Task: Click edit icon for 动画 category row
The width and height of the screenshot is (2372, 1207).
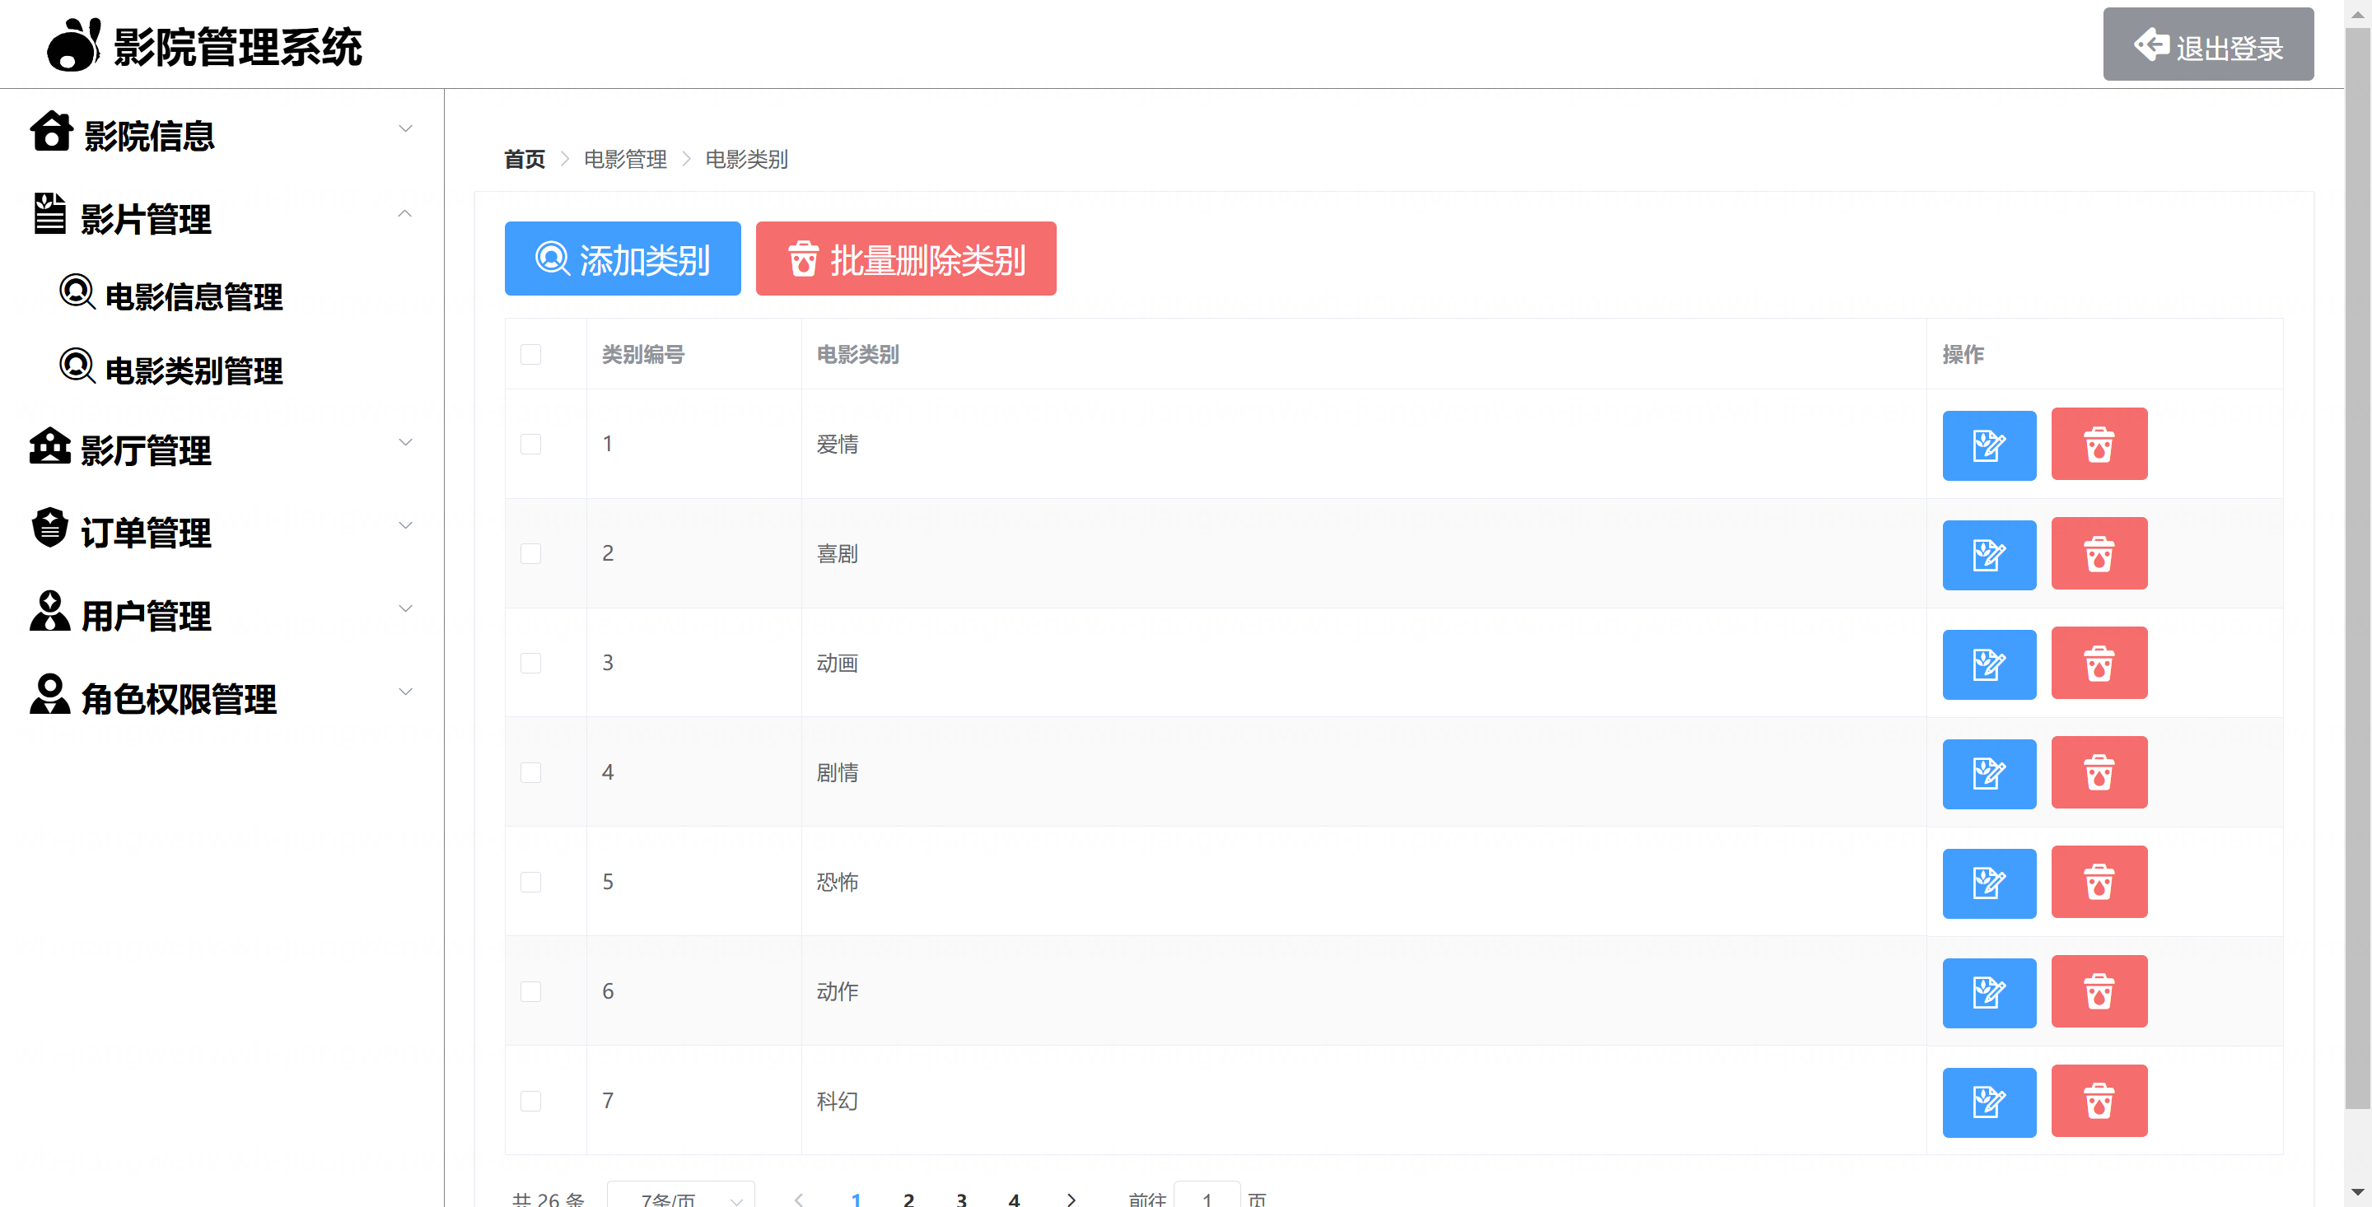Action: click(x=1988, y=664)
